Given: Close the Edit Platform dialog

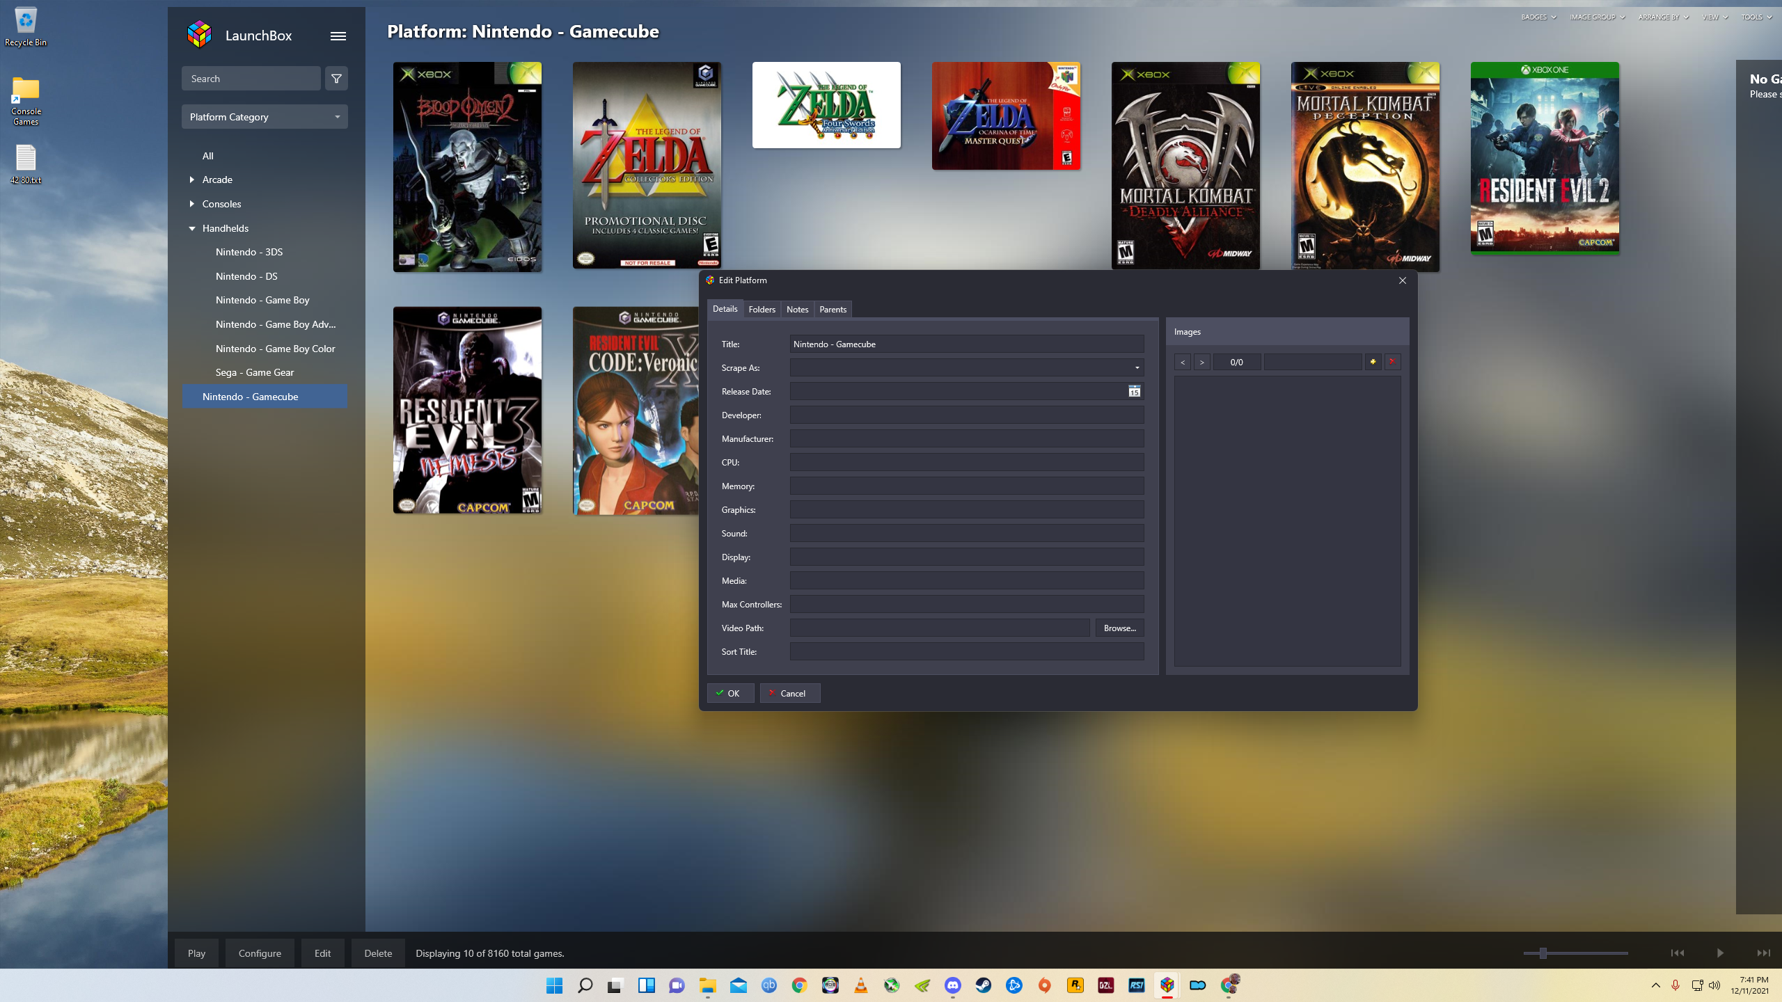Looking at the screenshot, I should click(1403, 280).
